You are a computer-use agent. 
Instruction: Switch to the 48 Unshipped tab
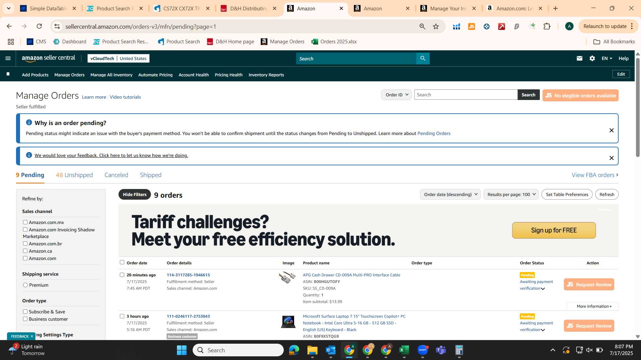coord(74,175)
